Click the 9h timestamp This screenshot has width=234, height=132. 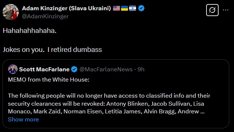tap(141, 69)
